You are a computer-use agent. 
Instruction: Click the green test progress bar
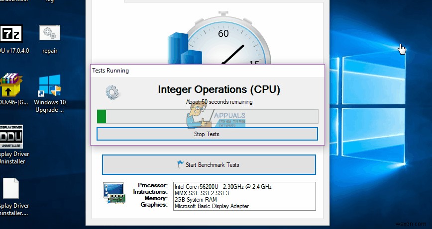point(208,116)
